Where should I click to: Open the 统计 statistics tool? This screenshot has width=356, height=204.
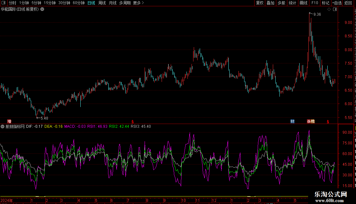292,3
